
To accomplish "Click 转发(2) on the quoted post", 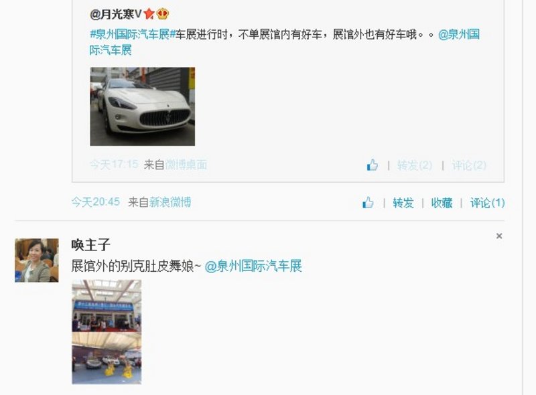I will coord(415,165).
